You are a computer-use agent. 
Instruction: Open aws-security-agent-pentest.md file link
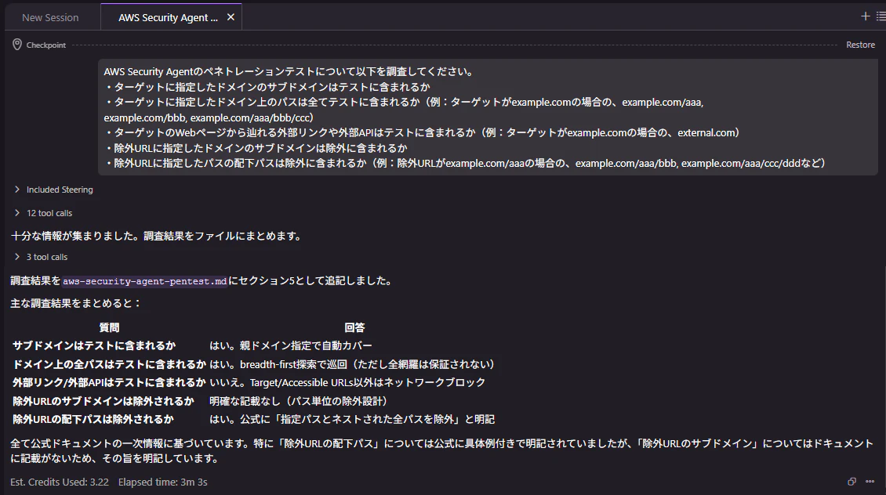(x=144, y=281)
